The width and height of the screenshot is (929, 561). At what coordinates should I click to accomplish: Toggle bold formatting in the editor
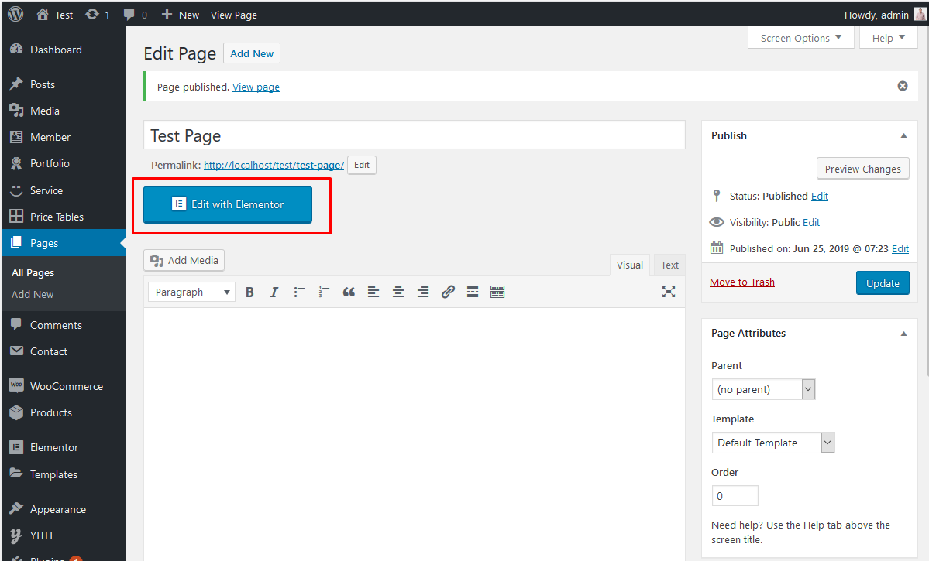[249, 292]
